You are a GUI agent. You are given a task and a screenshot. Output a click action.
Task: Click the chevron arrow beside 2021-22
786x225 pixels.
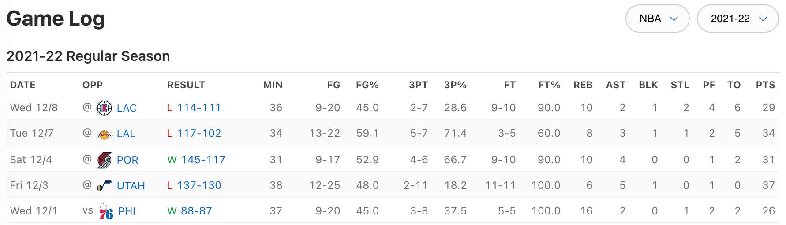[x=763, y=19]
